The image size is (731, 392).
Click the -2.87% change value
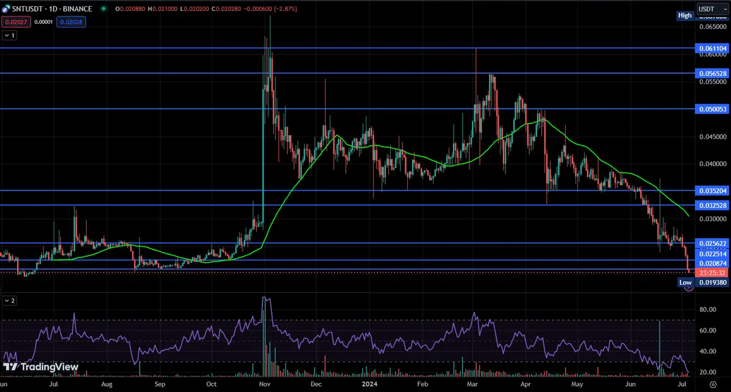[x=285, y=9]
